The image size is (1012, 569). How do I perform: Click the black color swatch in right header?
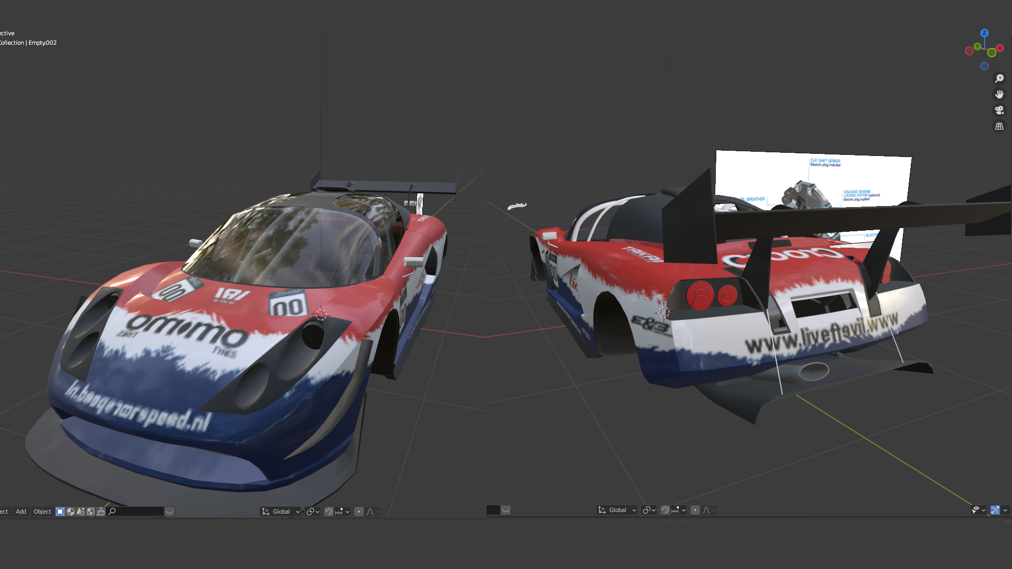[493, 510]
